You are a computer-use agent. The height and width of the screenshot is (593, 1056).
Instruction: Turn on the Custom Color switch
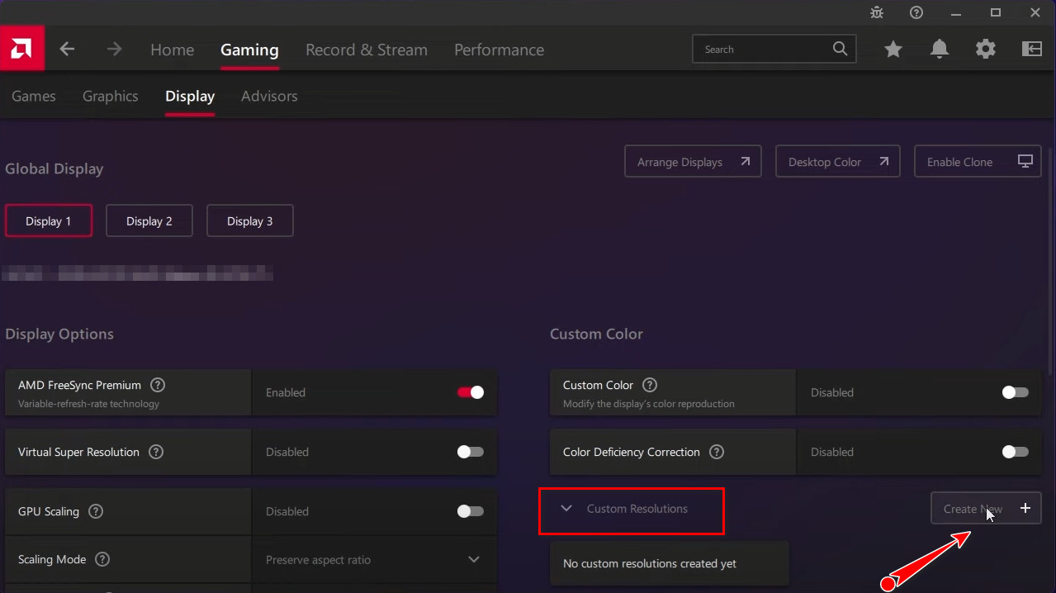(1015, 392)
